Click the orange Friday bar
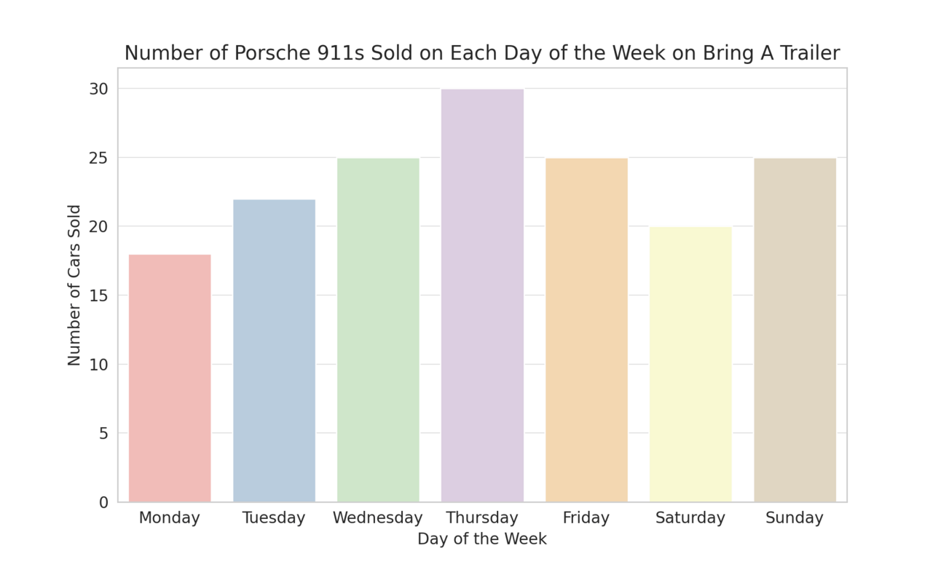This screenshot has height=564, width=941. pyautogui.click(x=586, y=330)
